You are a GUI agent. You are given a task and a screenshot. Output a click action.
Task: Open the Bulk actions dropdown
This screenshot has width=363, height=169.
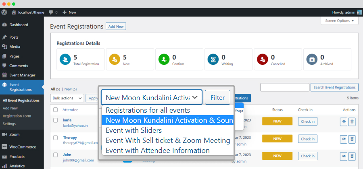pos(67,98)
